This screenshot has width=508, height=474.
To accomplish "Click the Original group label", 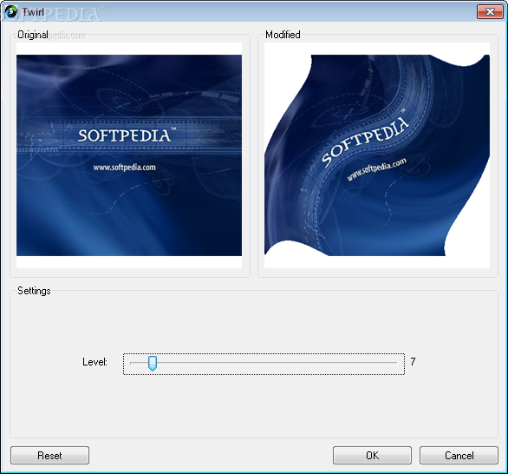I will 33,35.
